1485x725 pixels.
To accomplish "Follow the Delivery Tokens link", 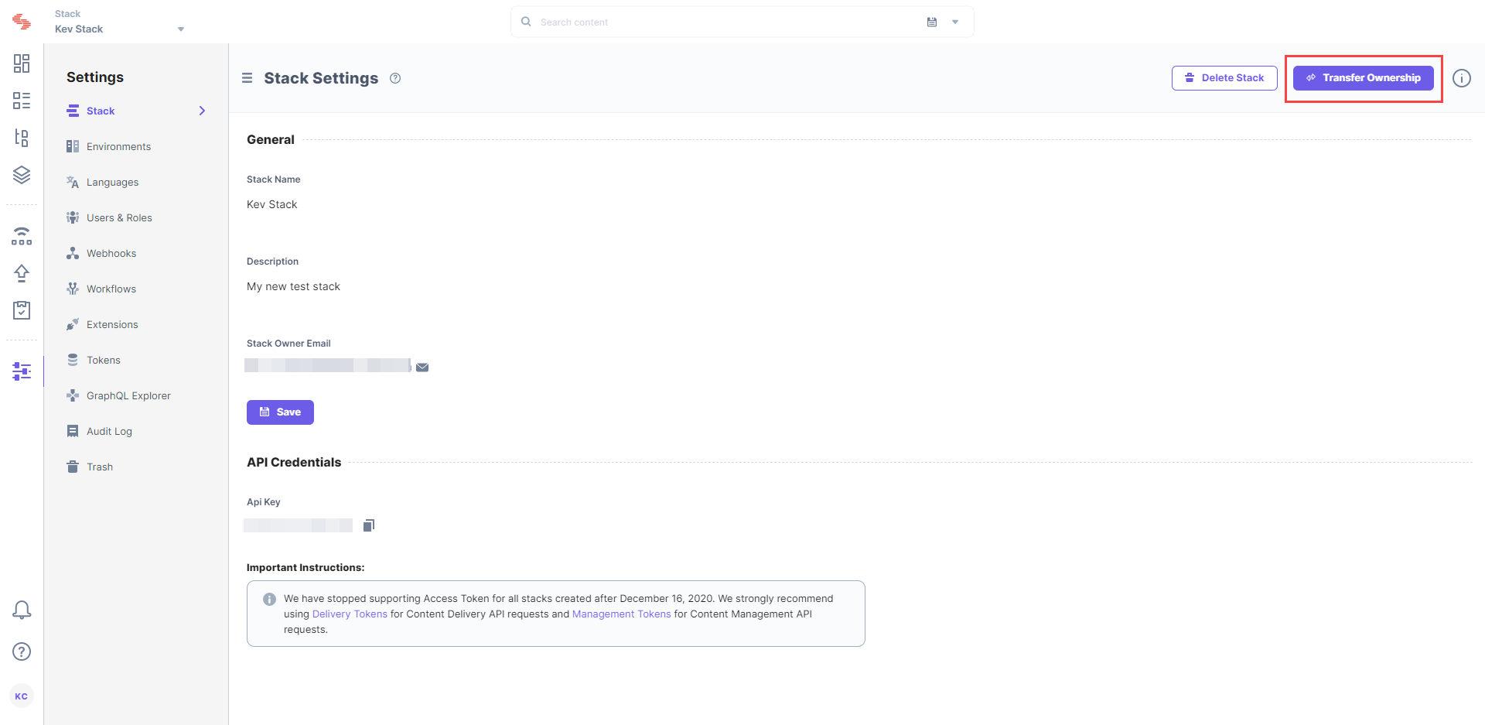I will tap(350, 614).
